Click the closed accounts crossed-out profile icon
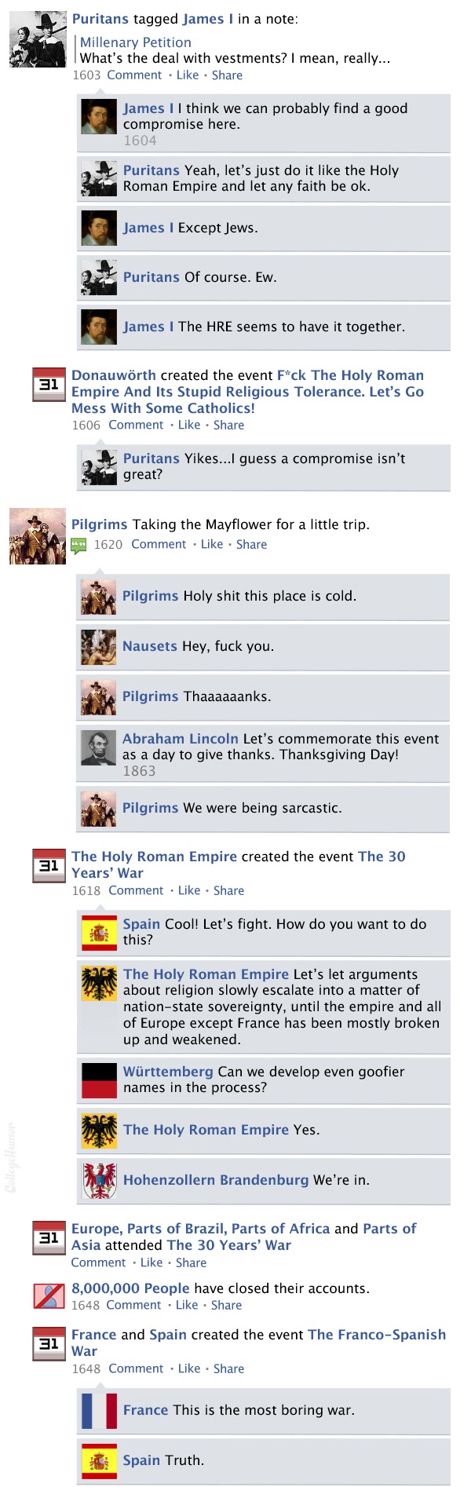 (x=49, y=1295)
